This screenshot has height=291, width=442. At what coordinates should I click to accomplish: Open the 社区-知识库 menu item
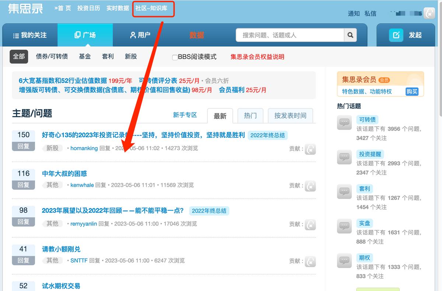point(153,9)
